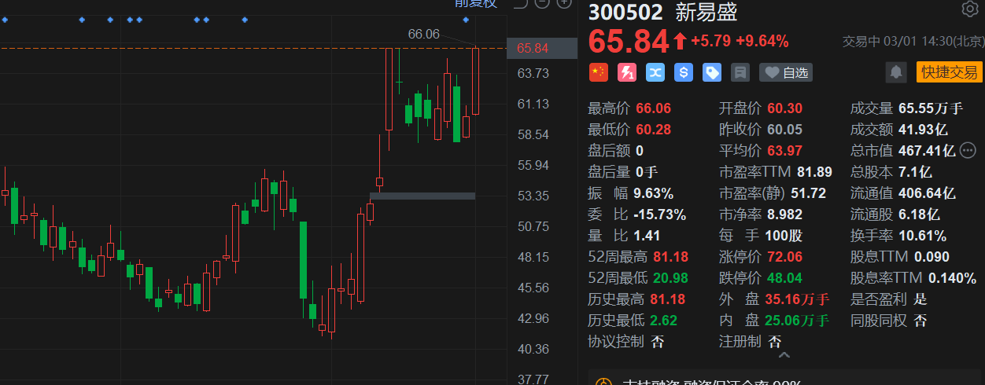Click the 量比 1.41 value
985x385 pixels.
point(647,235)
